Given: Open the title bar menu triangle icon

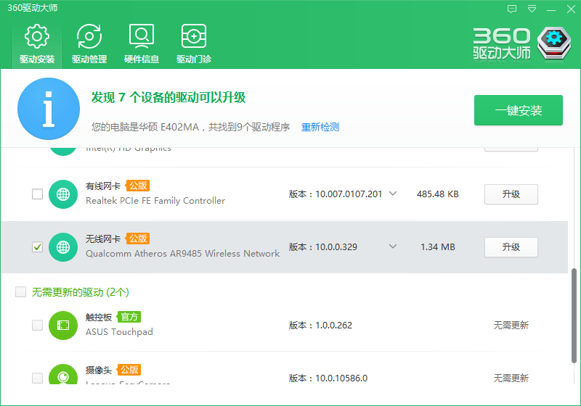Looking at the screenshot, I should click(532, 9).
